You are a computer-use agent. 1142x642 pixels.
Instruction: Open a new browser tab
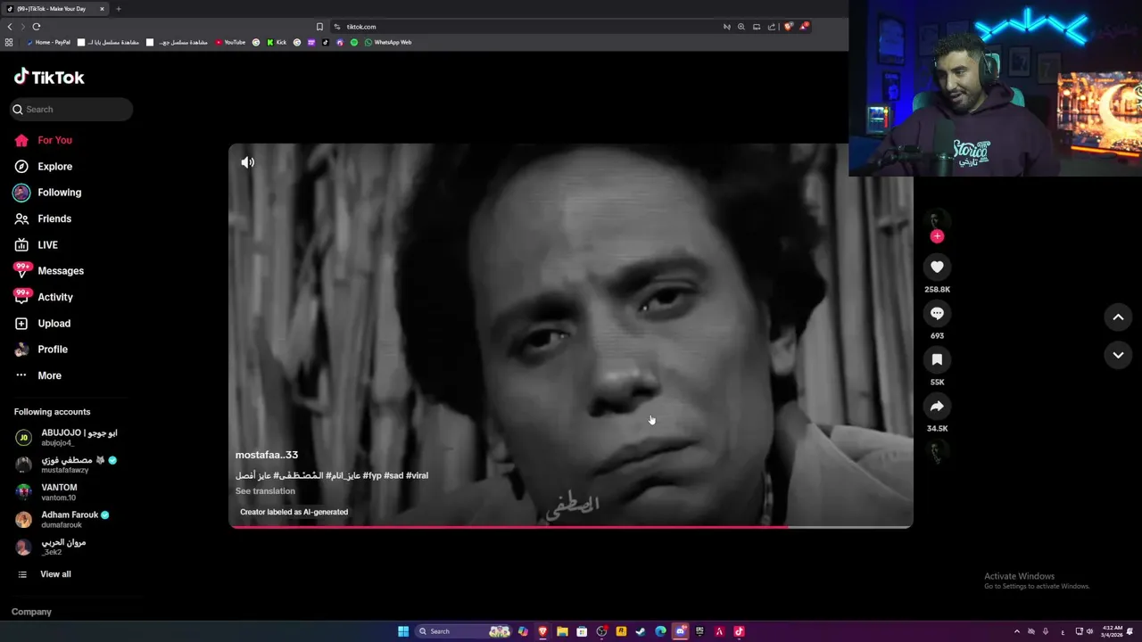[x=119, y=9]
